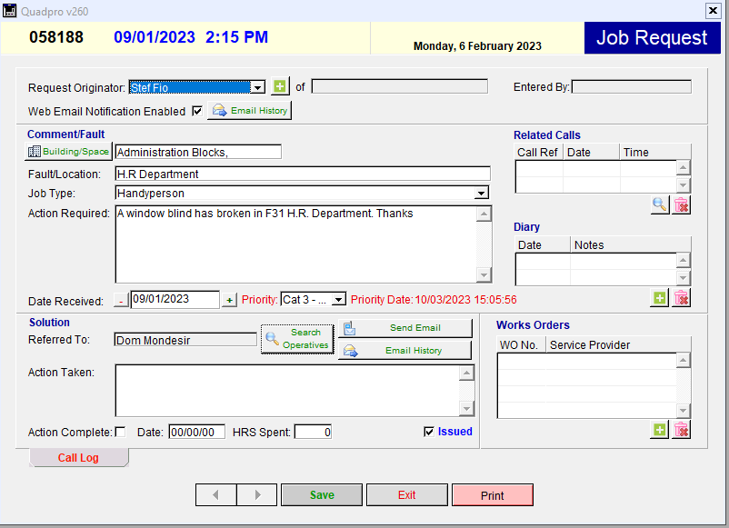Open the Request Originator dropdown
729x528 pixels.
(x=257, y=87)
